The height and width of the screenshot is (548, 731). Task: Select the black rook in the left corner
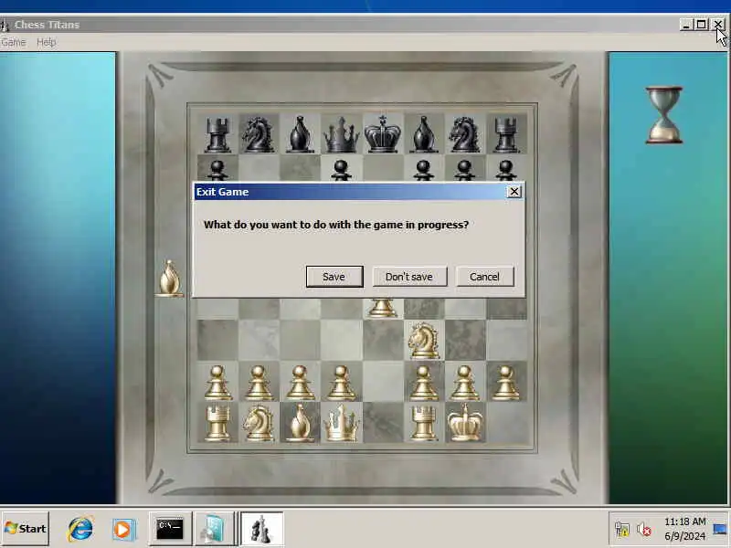tap(217, 134)
